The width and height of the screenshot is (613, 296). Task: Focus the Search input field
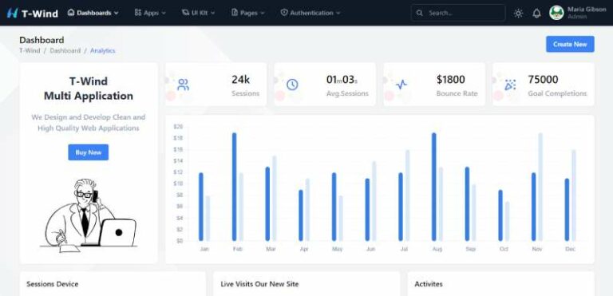click(458, 13)
